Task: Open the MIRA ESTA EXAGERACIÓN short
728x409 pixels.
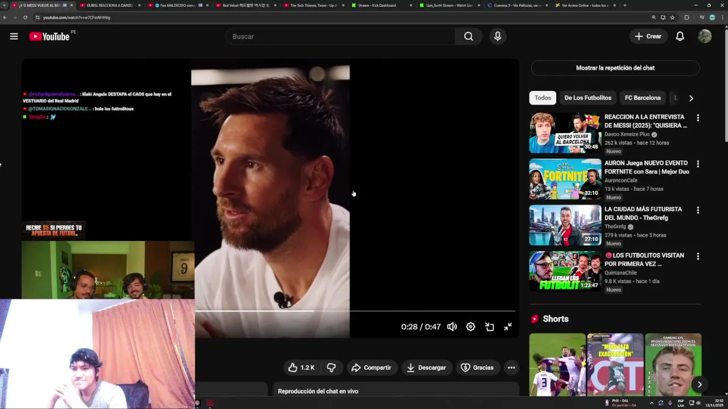Action: 615,365
